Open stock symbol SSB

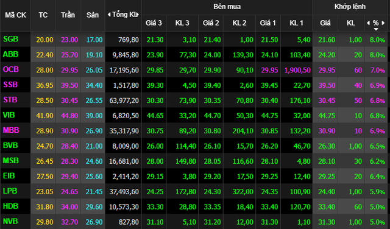coord(10,85)
